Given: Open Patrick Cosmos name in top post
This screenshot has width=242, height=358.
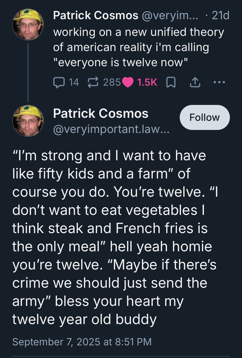Looking at the screenshot, I should [x=95, y=16].
